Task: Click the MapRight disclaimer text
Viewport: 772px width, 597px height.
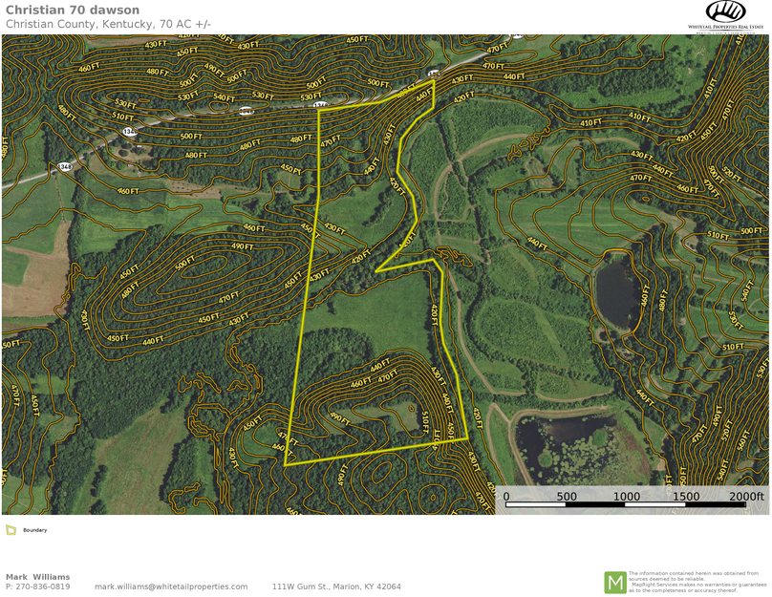Action: [697, 582]
